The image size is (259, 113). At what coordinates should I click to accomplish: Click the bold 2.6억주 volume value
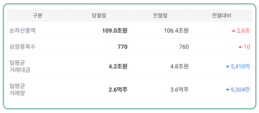pyautogui.click(x=118, y=90)
